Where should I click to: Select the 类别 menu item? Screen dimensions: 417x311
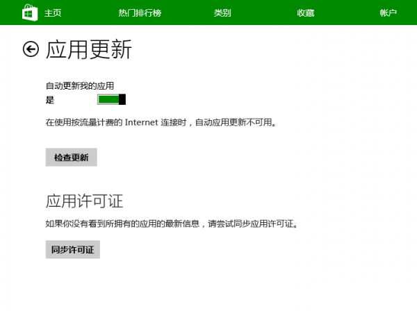point(222,12)
